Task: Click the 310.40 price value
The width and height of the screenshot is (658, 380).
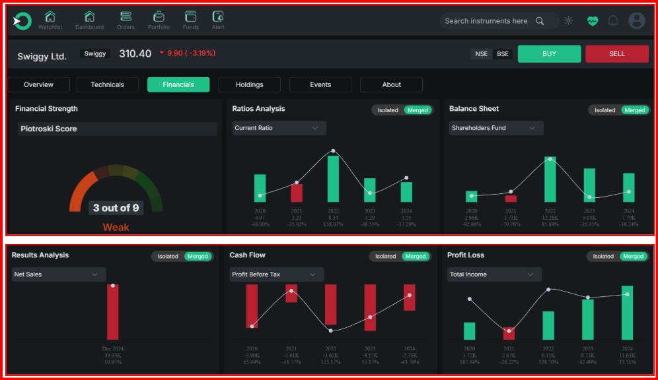Action: point(135,53)
